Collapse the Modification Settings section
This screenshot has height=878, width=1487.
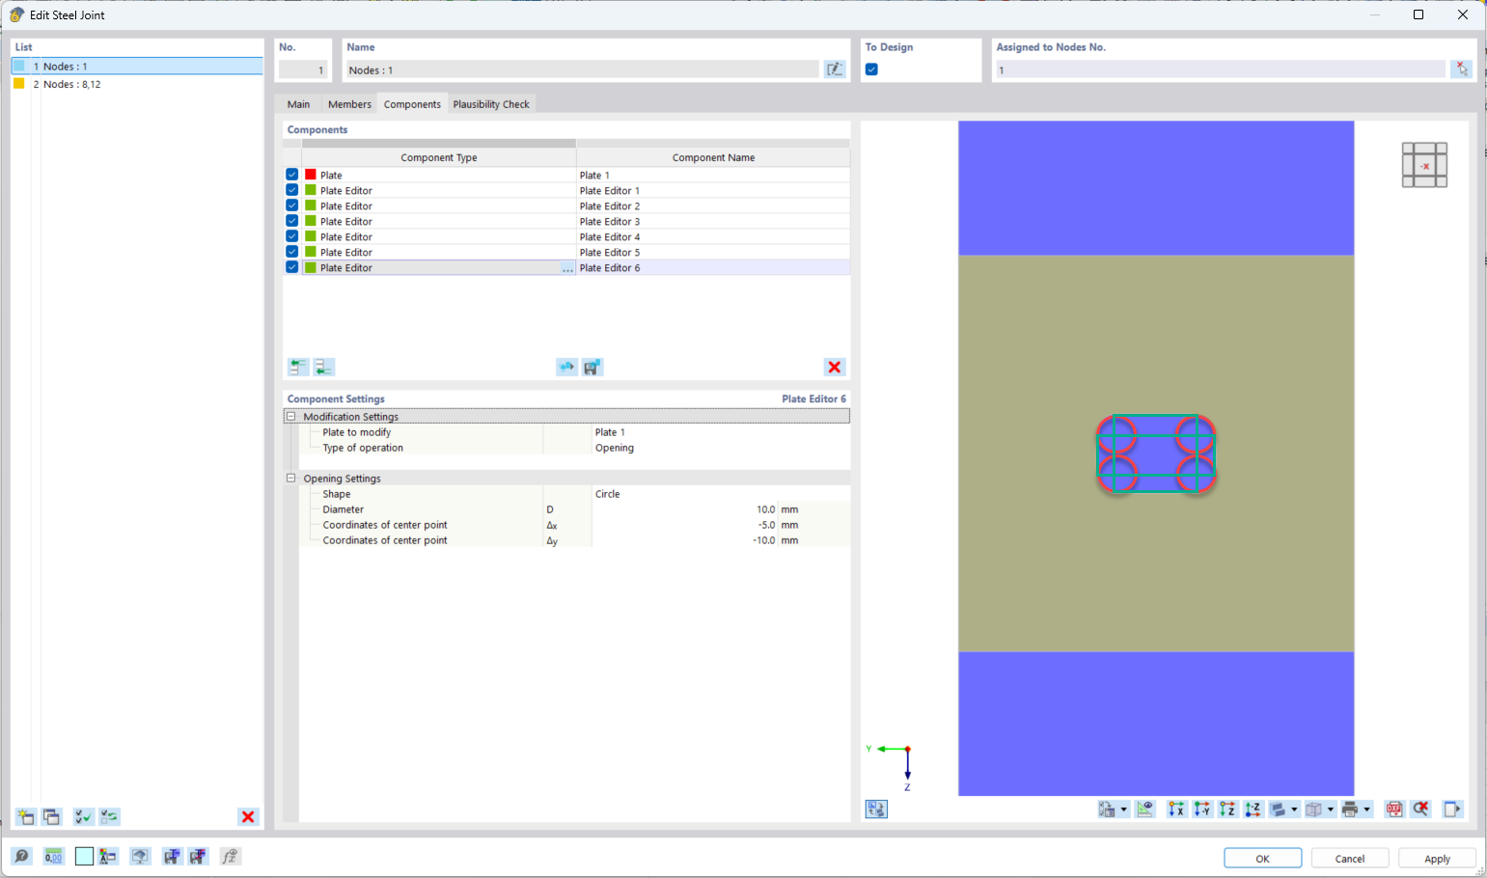point(290,417)
